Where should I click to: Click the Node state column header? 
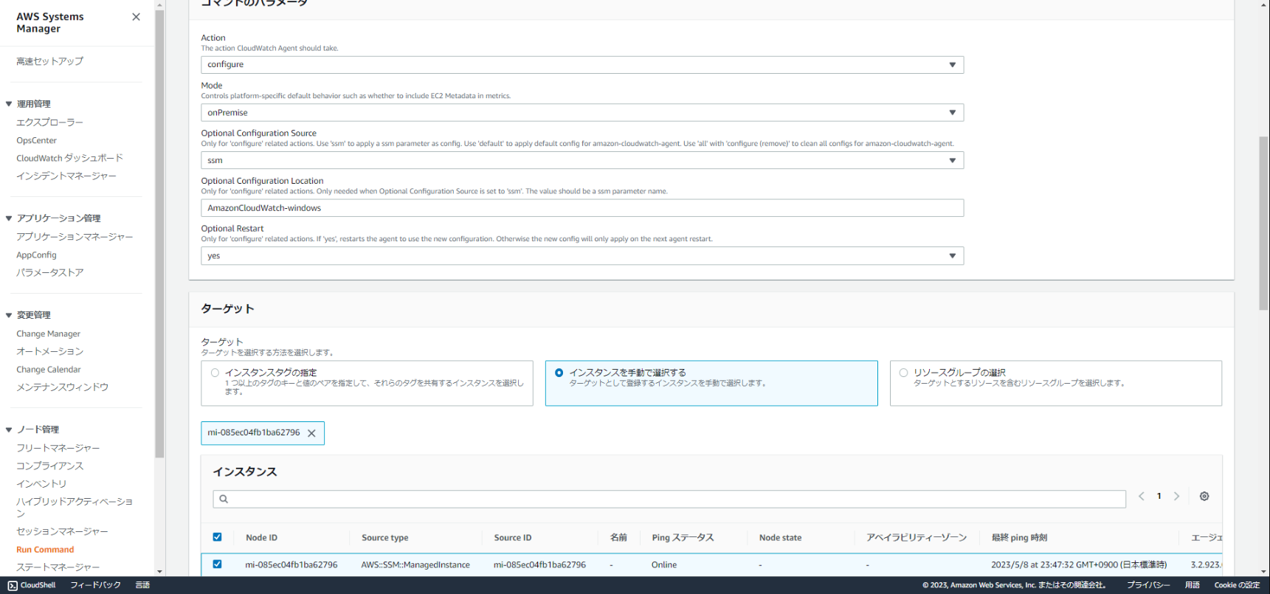[x=780, y=538]
